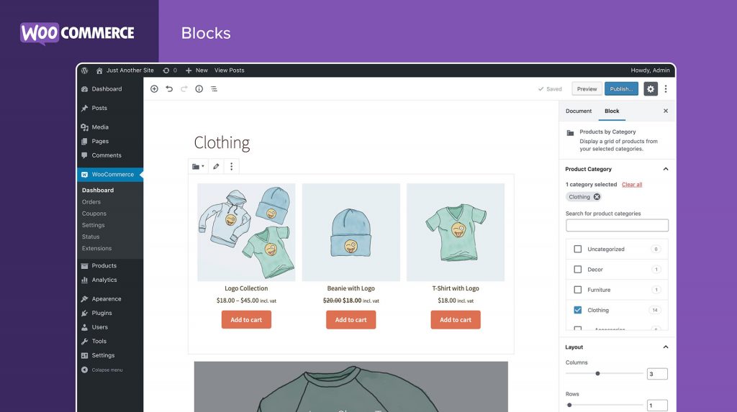Screen dimensions: 737x412
Task: Collapse the Layout panel
Action: pos(666,347)
